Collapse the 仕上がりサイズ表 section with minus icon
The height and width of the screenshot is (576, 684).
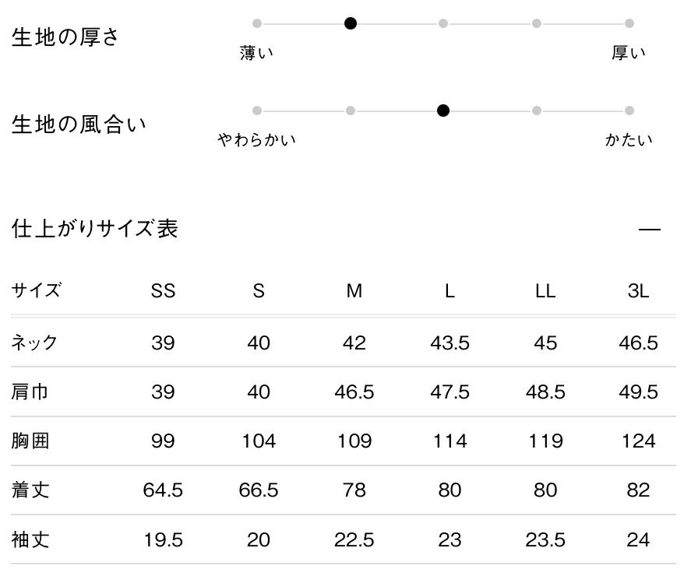tap(649, 230)
